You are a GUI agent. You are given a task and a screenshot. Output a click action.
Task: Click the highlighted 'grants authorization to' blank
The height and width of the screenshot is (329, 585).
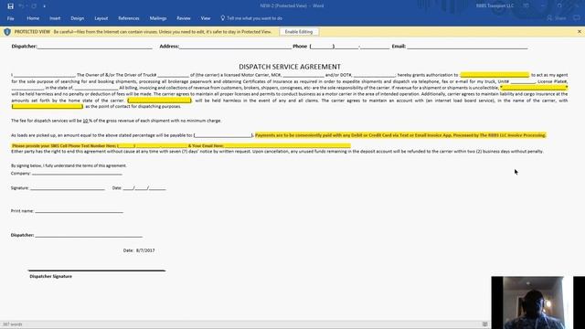(495, 75)
